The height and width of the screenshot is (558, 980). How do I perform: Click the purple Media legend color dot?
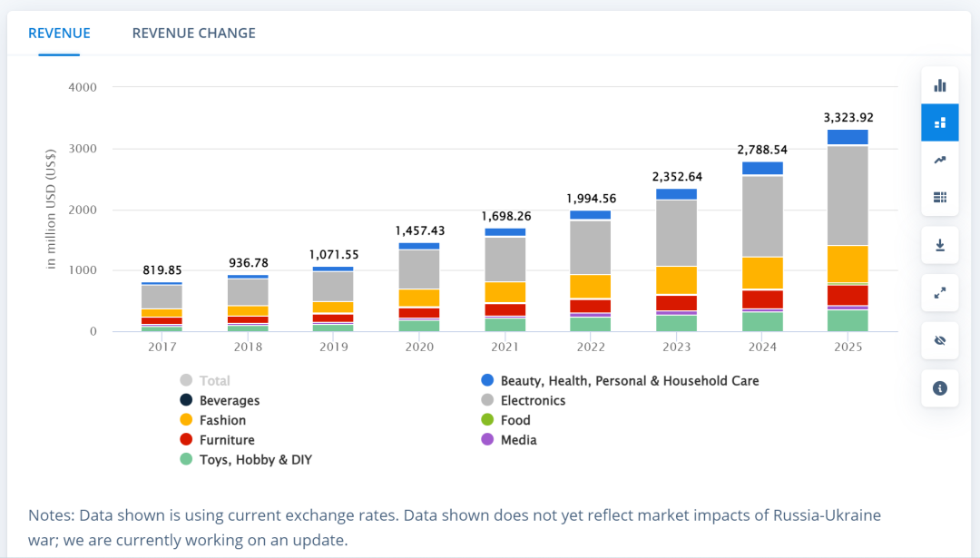pos(487,440)
